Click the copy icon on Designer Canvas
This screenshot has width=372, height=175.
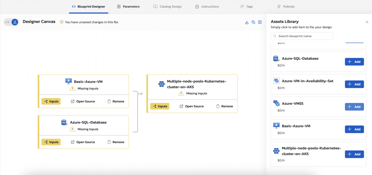click(253, 22)
